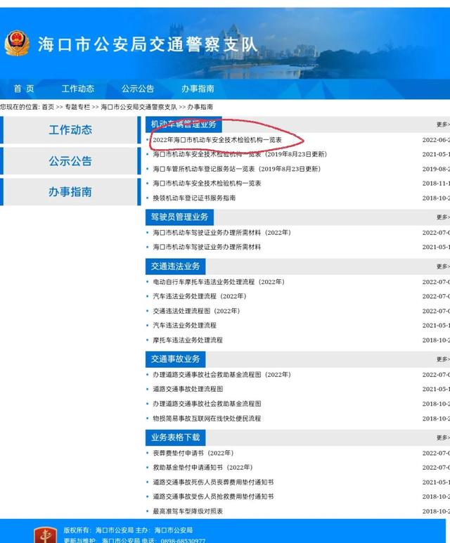Select 工作动态 in the left sidebar
The height and width of the screenshot is (543, 450).
(x=70, y=130)
